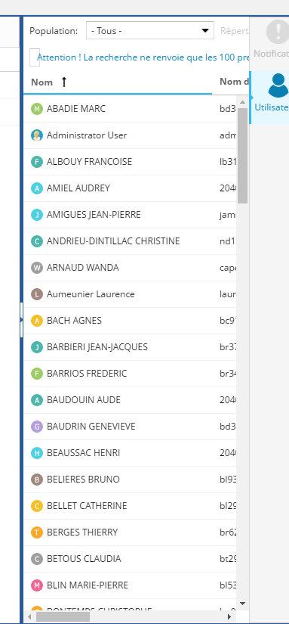Select the Utilisateurs sidebar icon
The width and height of the screenshot is (289, 624).
[278, 85]
